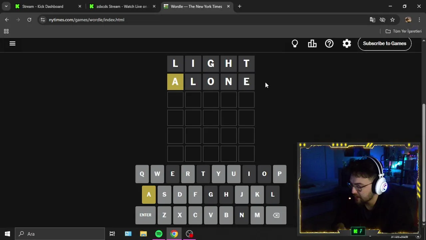
Task: Click the translate page icon
Action: point(372,20)
